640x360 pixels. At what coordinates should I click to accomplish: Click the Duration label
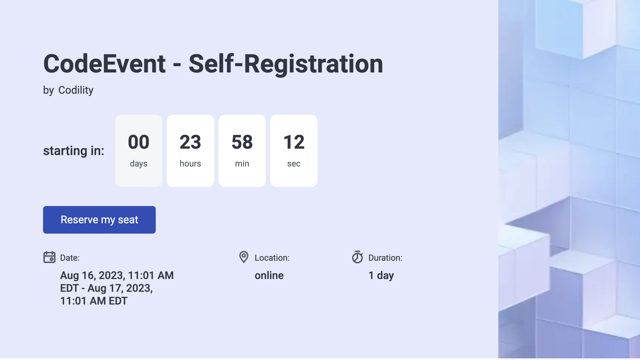[x=385, y=258]
